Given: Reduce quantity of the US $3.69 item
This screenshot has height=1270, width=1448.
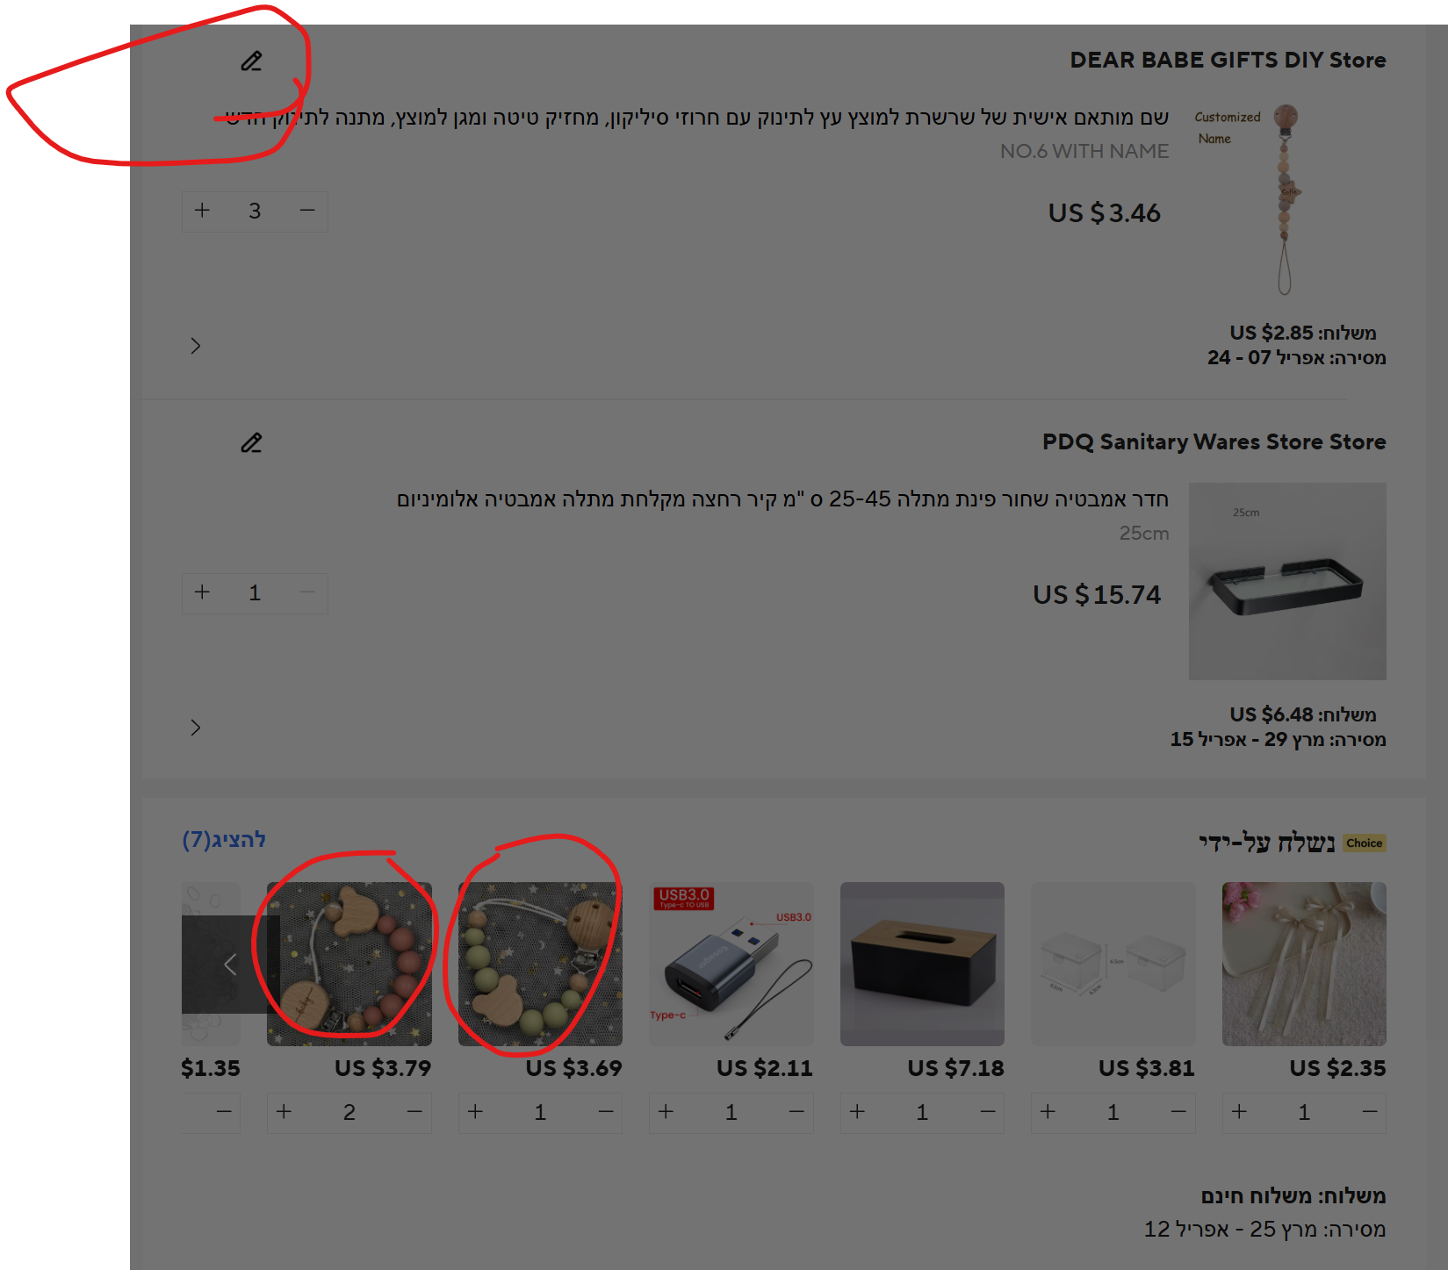Looking at the screenshot, I should coord(606,1112).
